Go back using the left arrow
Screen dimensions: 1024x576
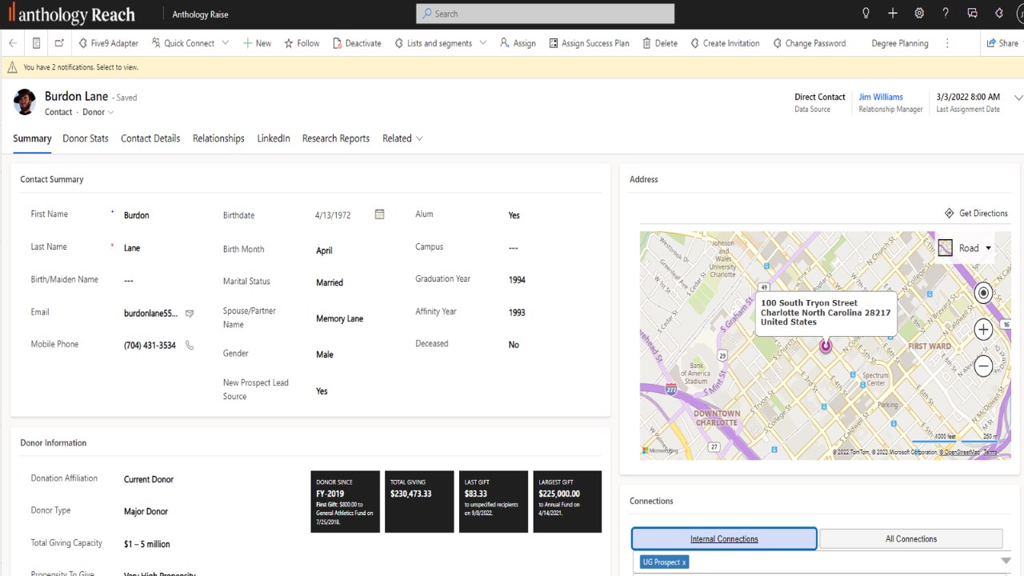(13, 43)
